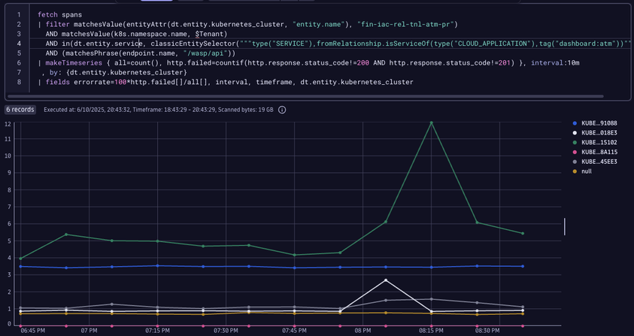Screen dimensions: 634x336
Task: Click the 6 records badge
Action: (20, 110)
